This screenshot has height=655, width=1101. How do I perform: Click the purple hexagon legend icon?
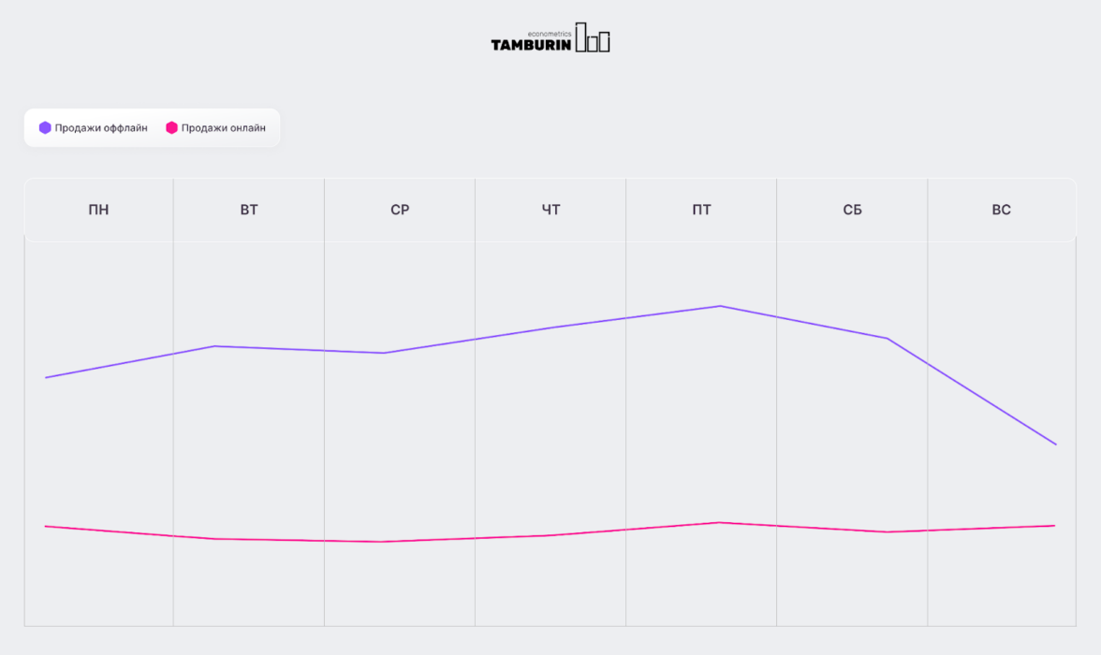click(45, 128)
